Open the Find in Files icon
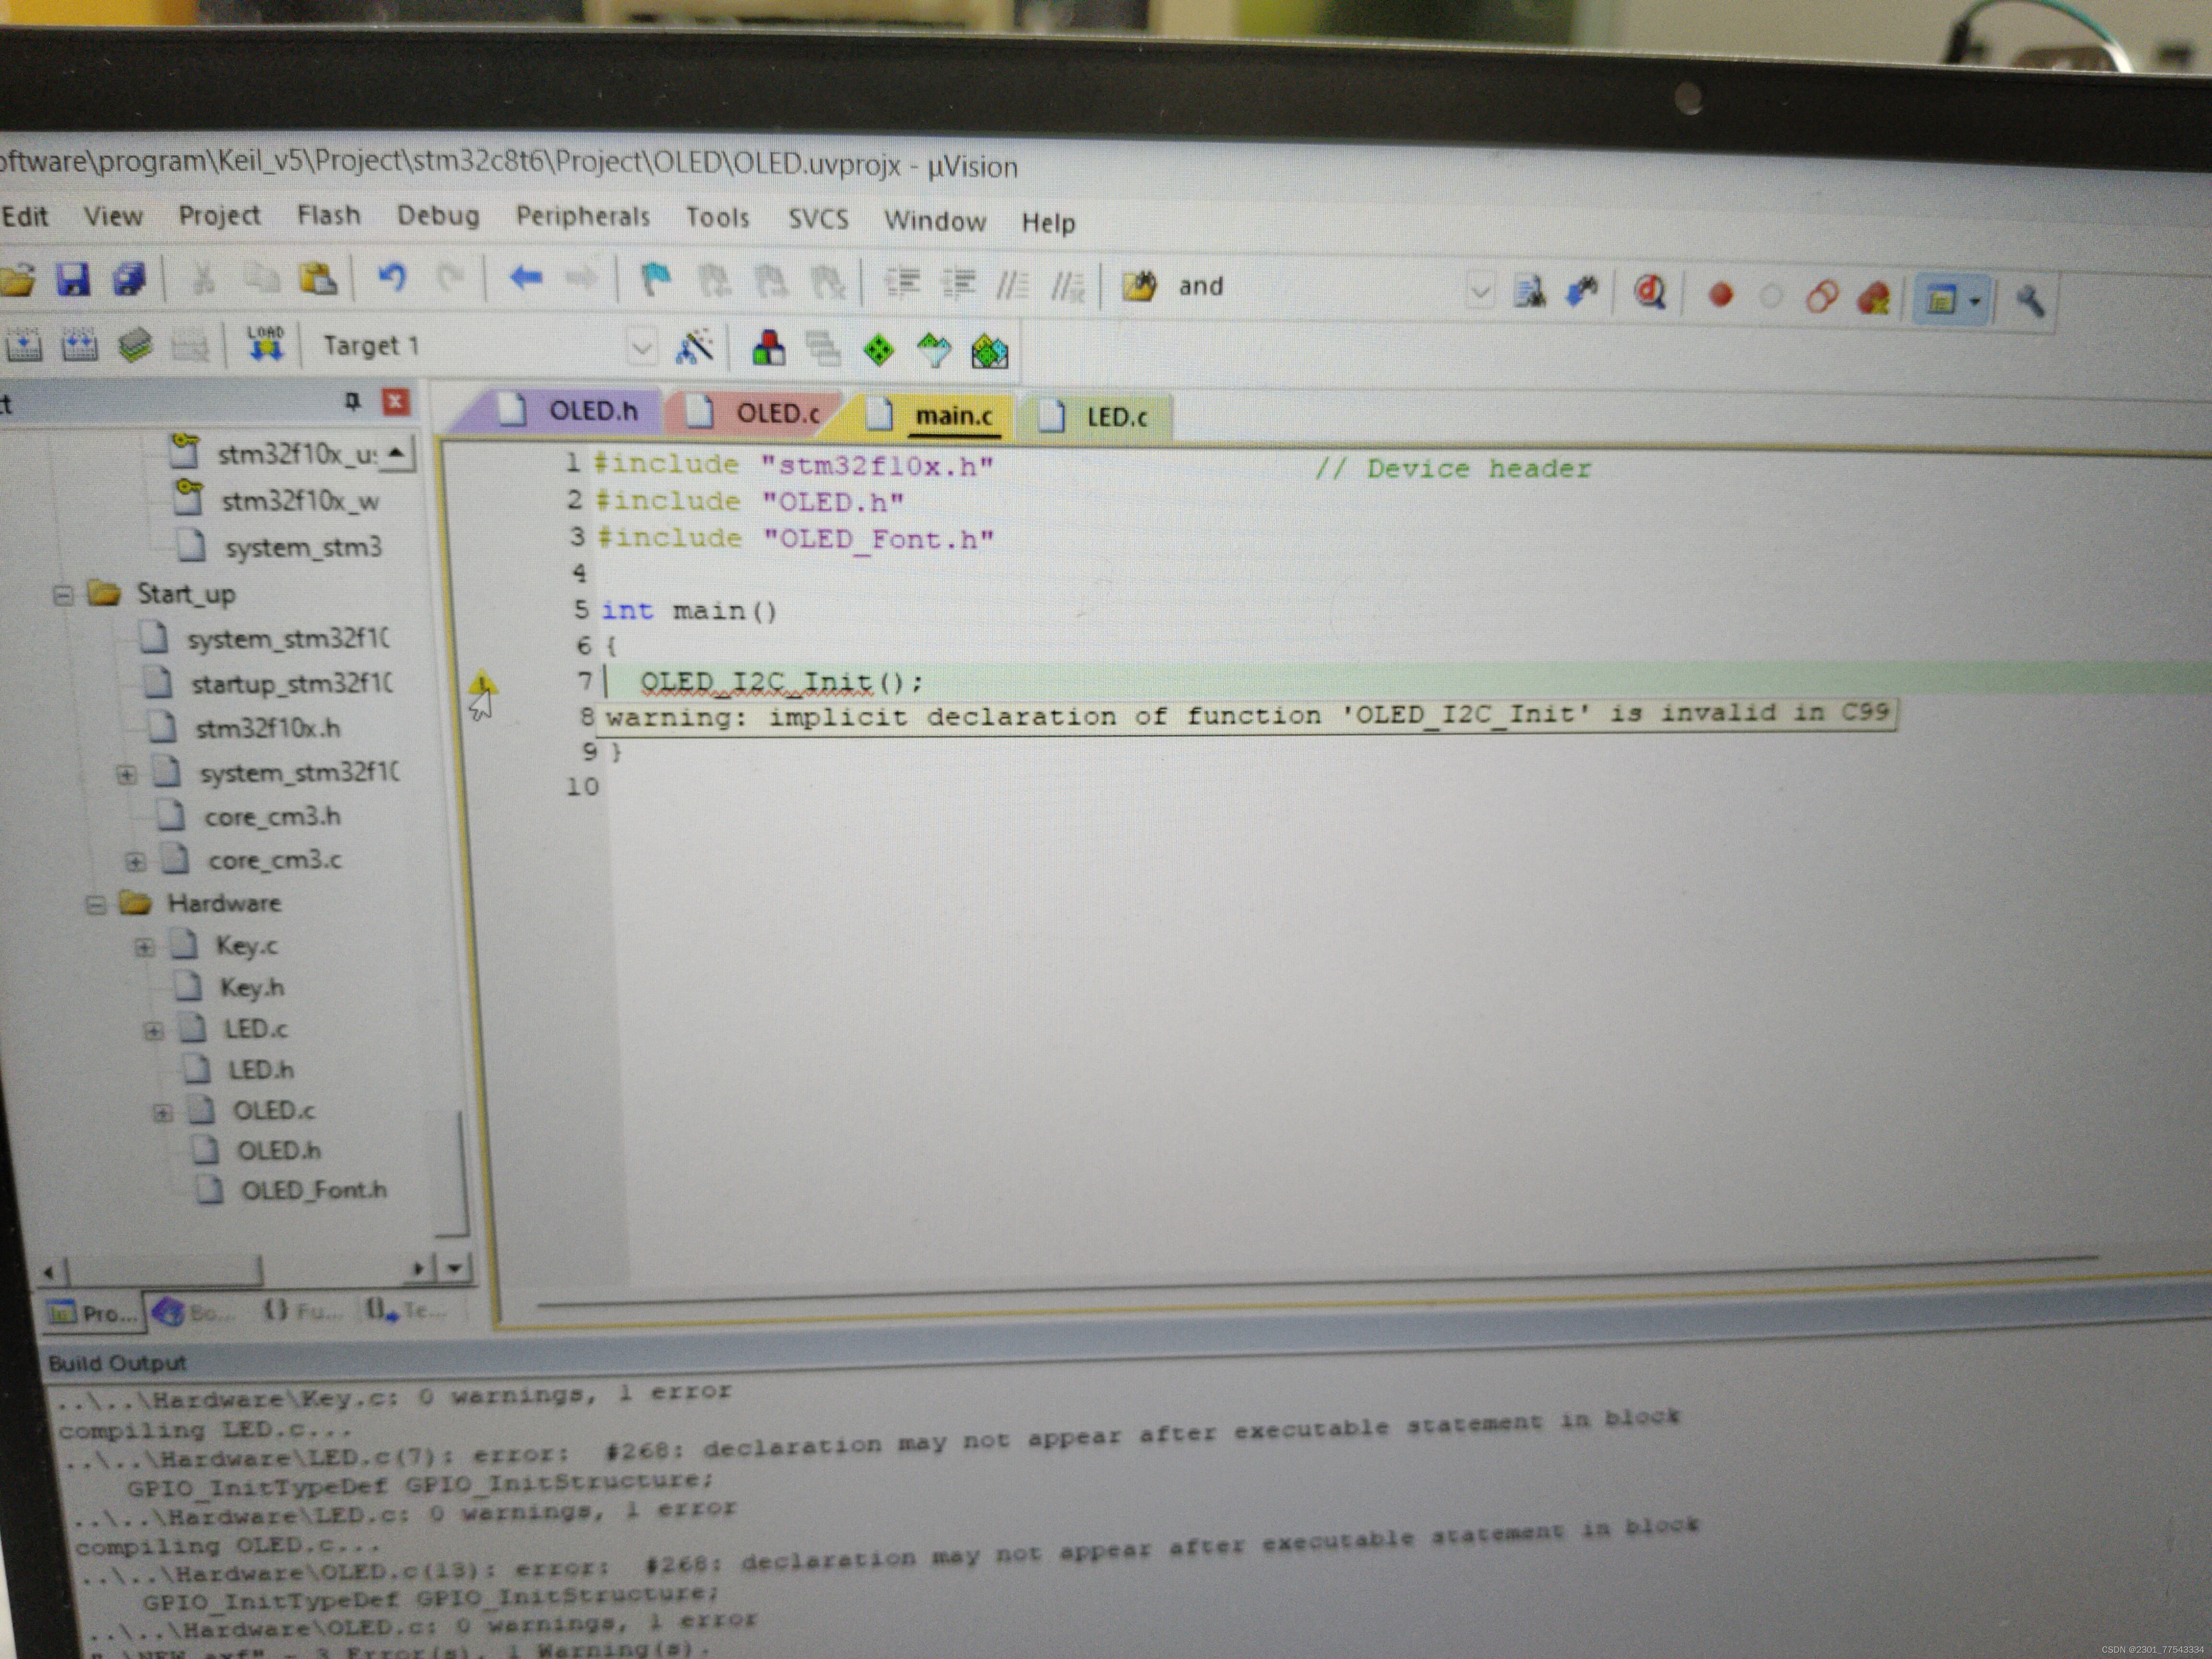2212x1659 pixels. coord(1140,287)
